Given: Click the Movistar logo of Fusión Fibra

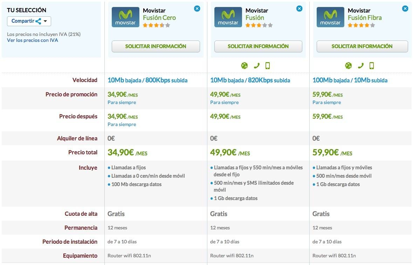Looking at the screenshot, I should point(330,17).
